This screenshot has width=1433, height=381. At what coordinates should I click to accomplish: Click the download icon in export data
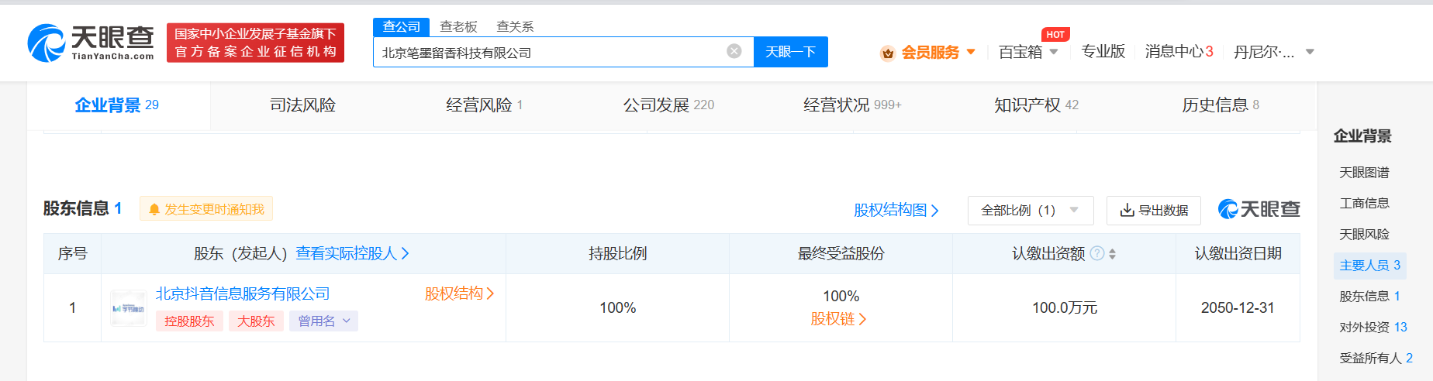(x=1127, y=210)
